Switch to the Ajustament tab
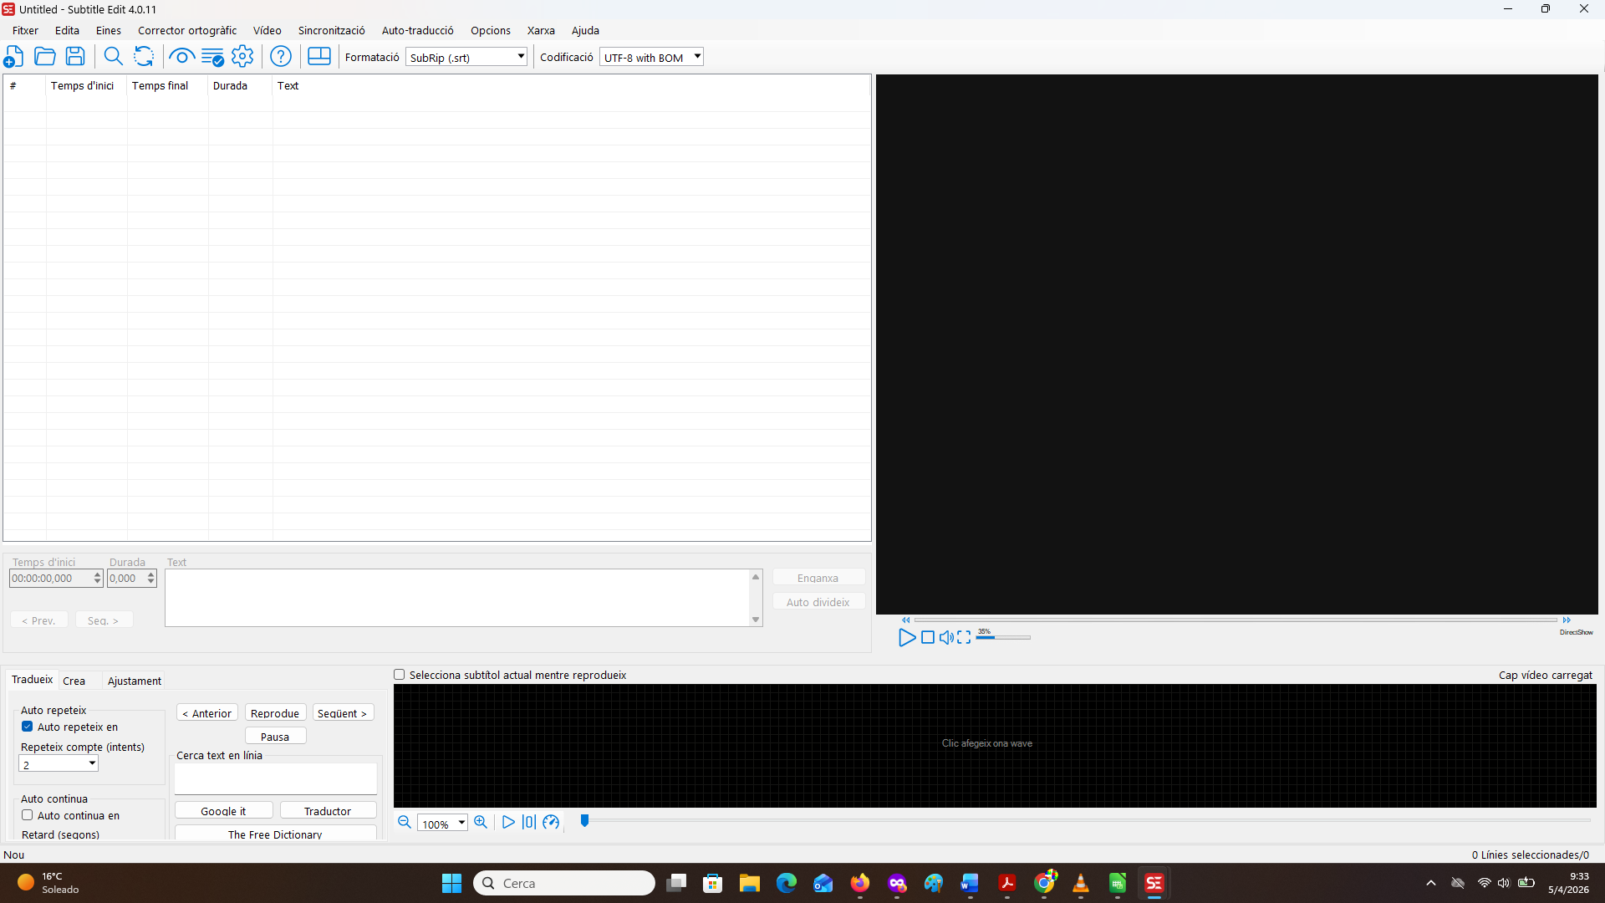This screenshot has height=903, width=1605. coord(134,681)
